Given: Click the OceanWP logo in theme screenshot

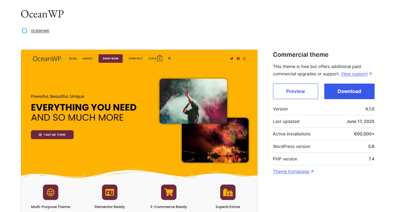Looking at the screenshot, I should click(48, 59).
